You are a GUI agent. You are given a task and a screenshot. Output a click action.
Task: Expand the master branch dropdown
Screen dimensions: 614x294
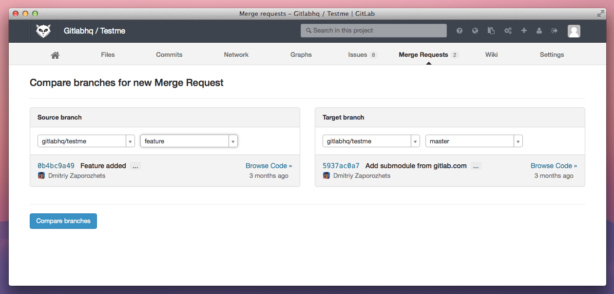pyautogui.click(x=518, y=140)
